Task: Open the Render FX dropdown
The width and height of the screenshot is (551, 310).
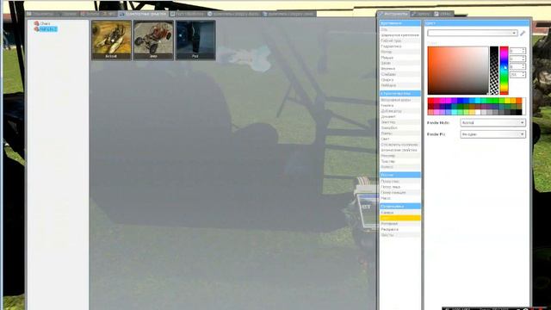Action: [x=492, y=134]
